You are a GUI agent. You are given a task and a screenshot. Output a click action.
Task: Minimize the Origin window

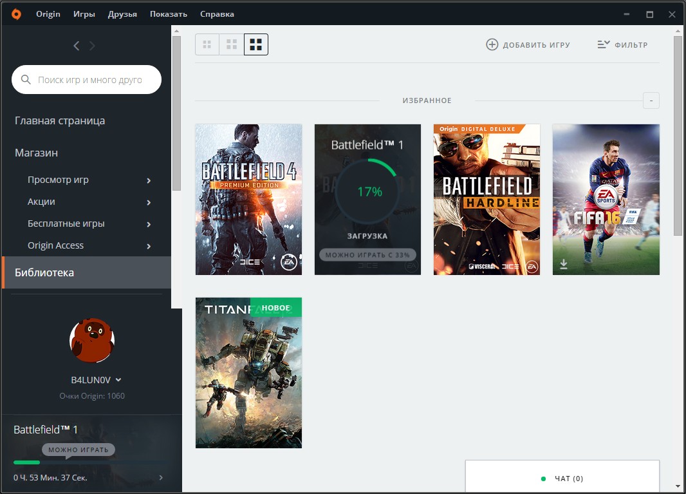click(x=627, y=14)
